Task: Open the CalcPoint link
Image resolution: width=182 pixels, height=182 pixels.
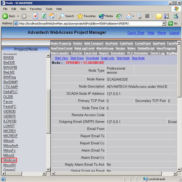Action: point(126,43)
